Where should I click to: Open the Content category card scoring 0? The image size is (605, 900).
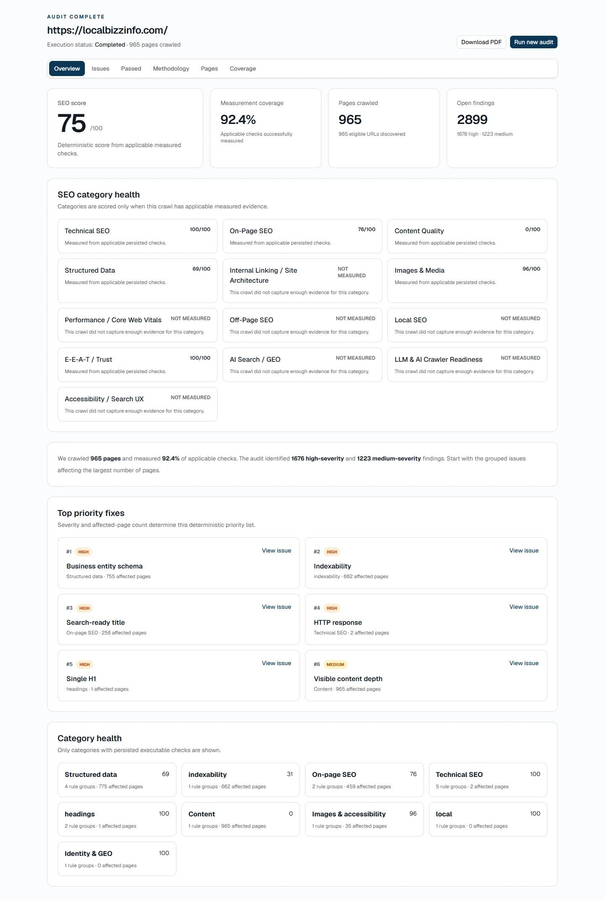(x=241, y=819)
